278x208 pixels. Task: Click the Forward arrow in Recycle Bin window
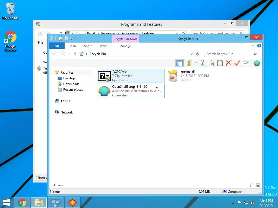tap(62, 54)
